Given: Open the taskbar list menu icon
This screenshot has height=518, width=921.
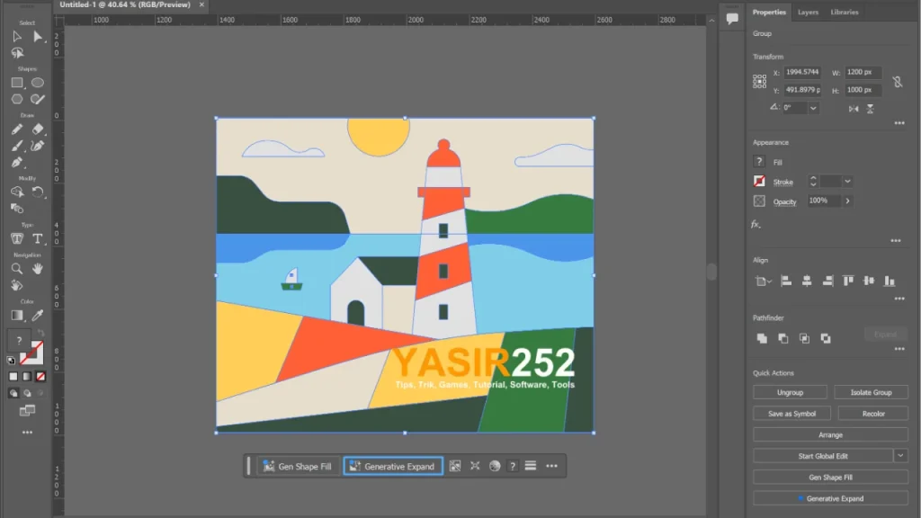Looking at the screenshot, I should (531, 466).
